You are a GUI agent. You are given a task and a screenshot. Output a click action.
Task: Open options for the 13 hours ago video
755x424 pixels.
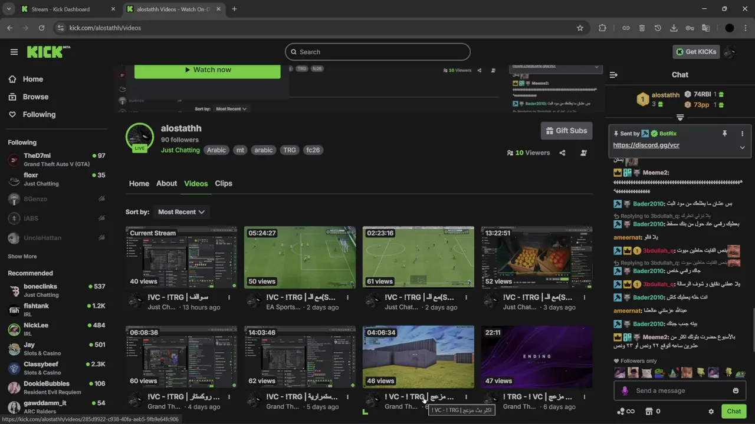click(x=229, y=297)
